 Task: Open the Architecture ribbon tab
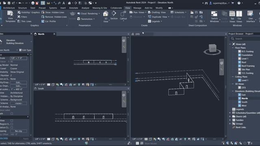(9, 8)
